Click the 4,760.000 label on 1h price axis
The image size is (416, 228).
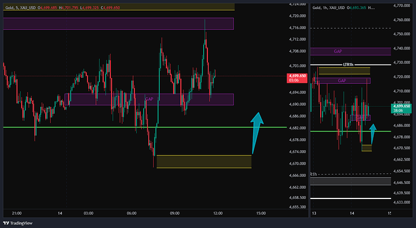[402, 20]
